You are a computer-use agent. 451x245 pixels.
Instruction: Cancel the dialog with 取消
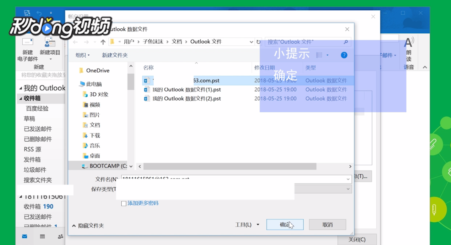click(x=327, y=225)
